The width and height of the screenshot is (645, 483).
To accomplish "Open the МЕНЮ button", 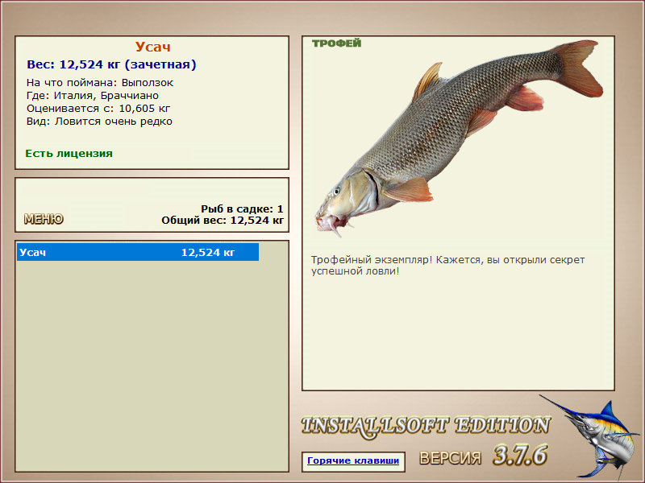I will coord(44,218).
